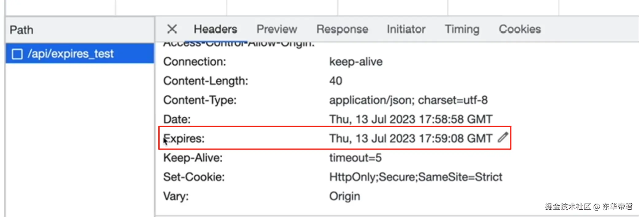The image size is (639, 217).
Task: Click the Set-Cookie header value
Action: click(x=415, y=177)
